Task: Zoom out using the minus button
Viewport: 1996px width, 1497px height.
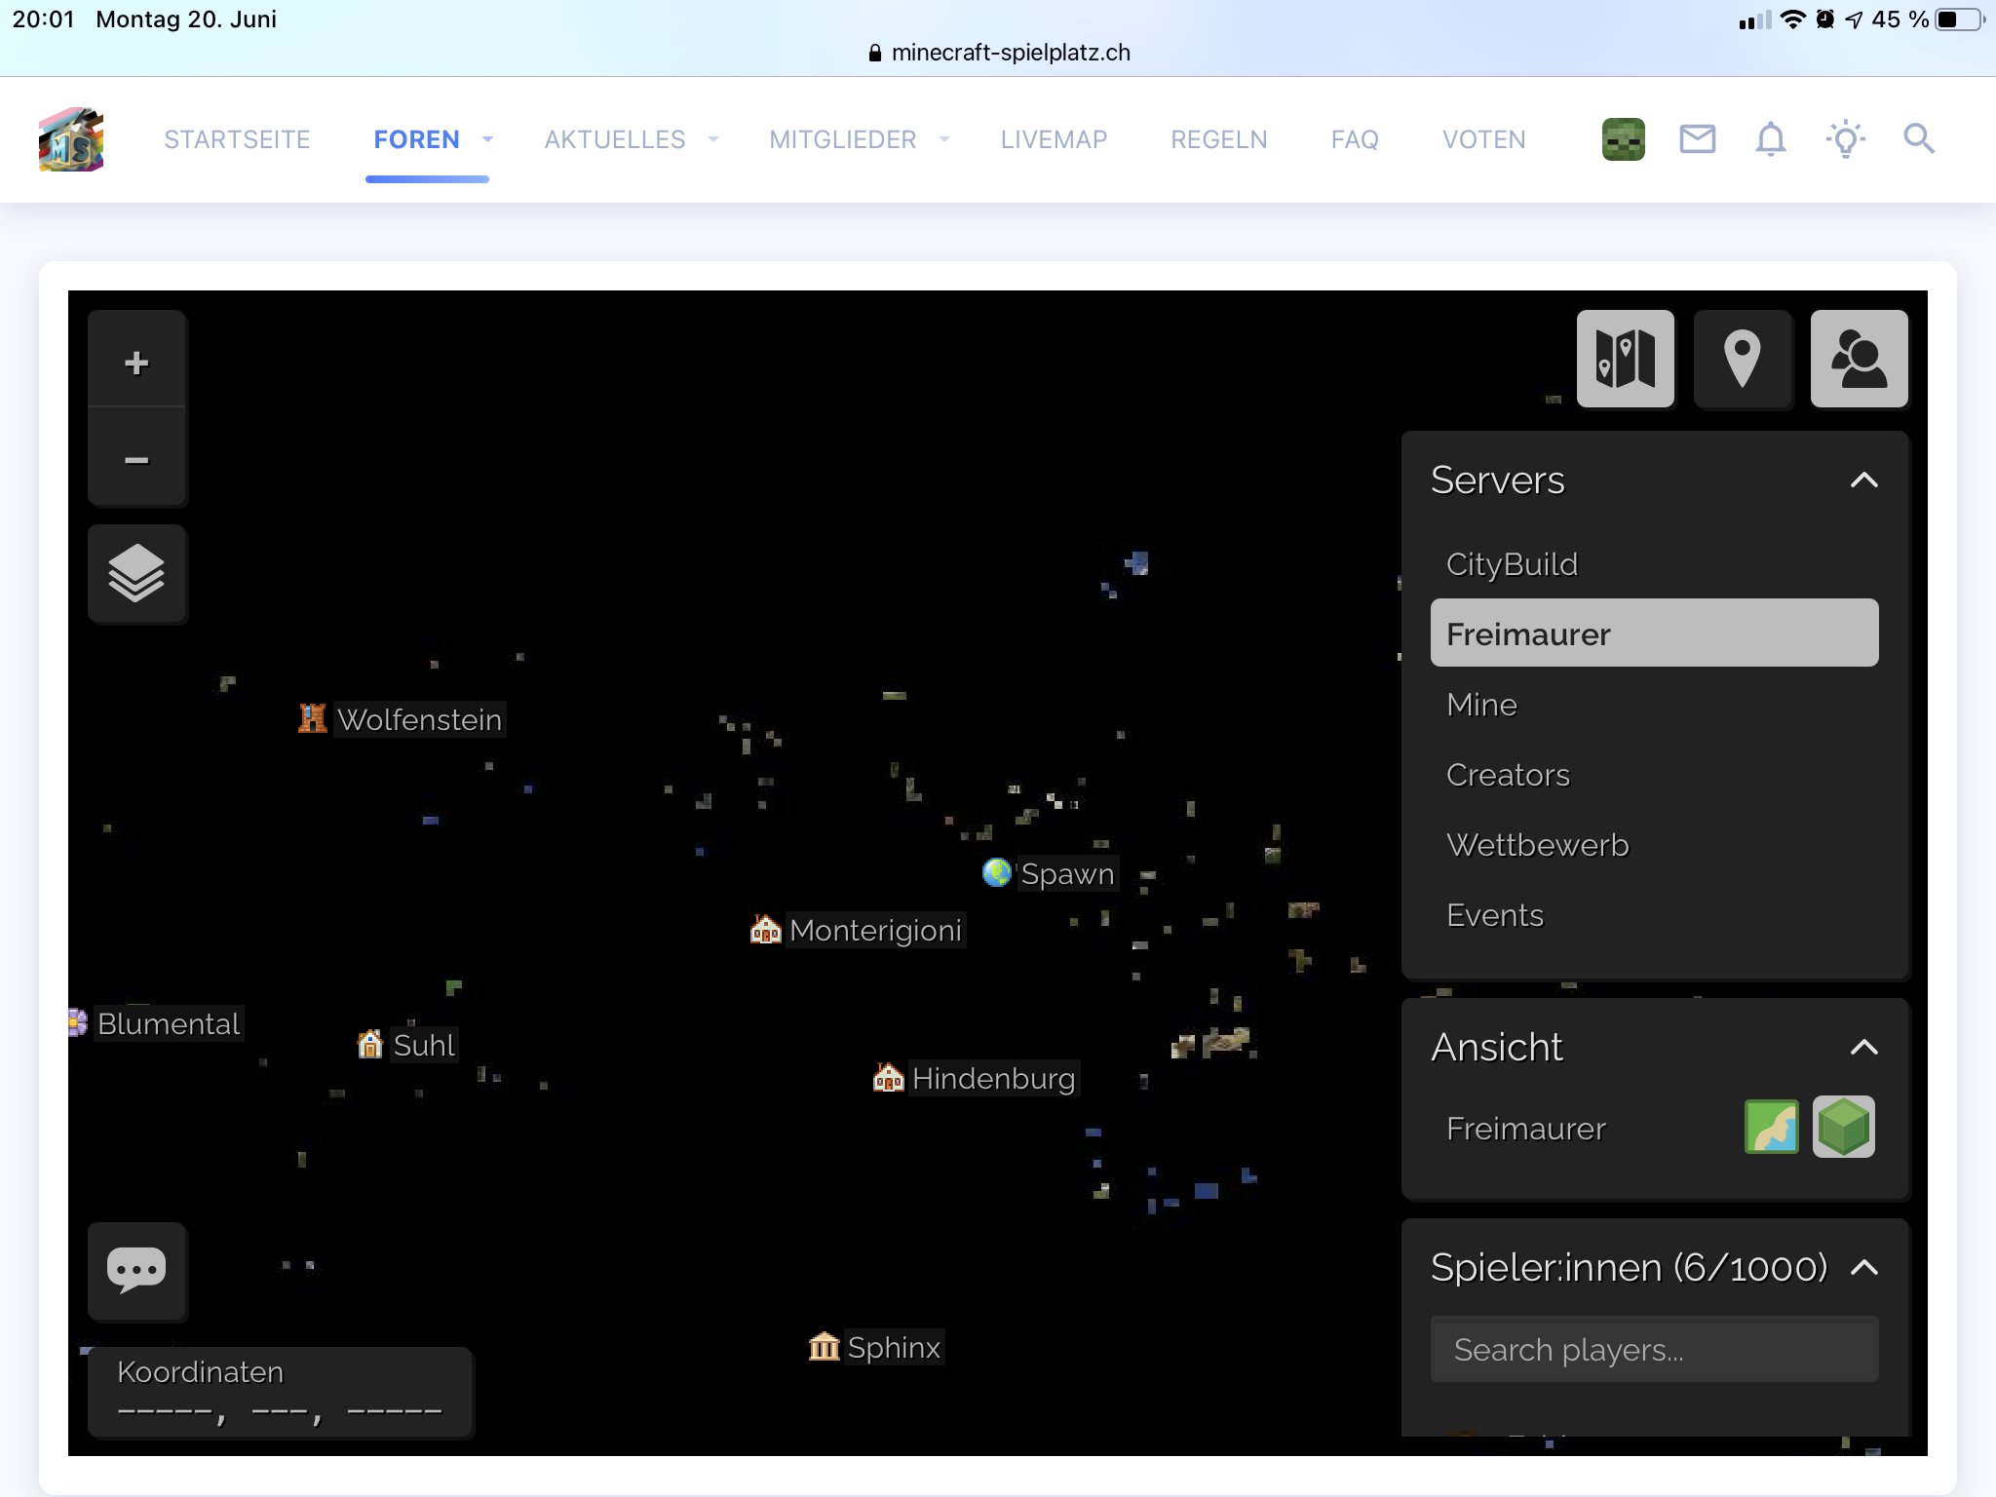Action: [x=136, y=459]
